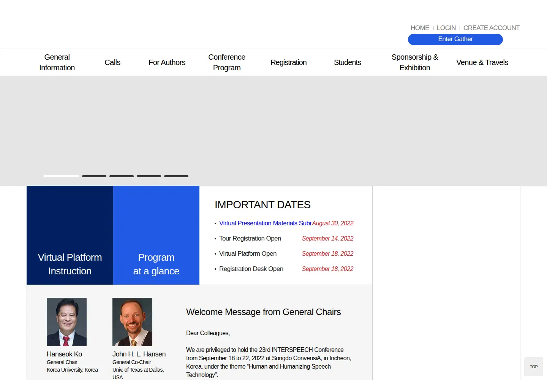Image resolution: width=547 pixels, height=380 pixels.
Task: Open the For Authors menu
Action: pos(167,62)
